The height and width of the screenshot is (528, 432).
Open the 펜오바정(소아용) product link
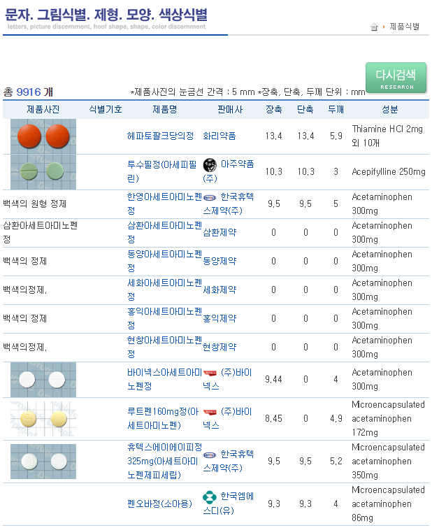(159, 504)
